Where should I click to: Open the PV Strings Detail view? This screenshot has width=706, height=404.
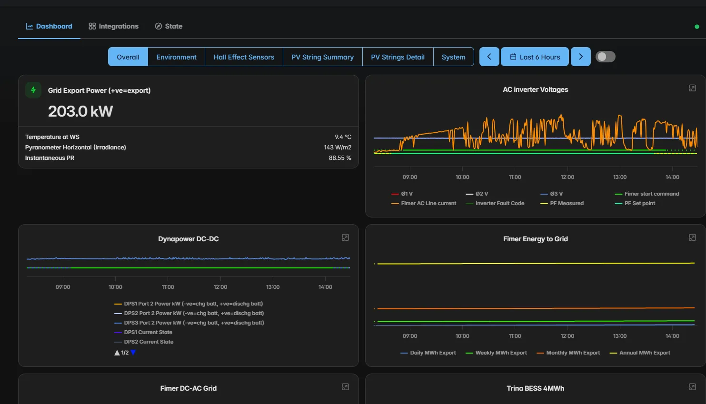click(398, 57)
